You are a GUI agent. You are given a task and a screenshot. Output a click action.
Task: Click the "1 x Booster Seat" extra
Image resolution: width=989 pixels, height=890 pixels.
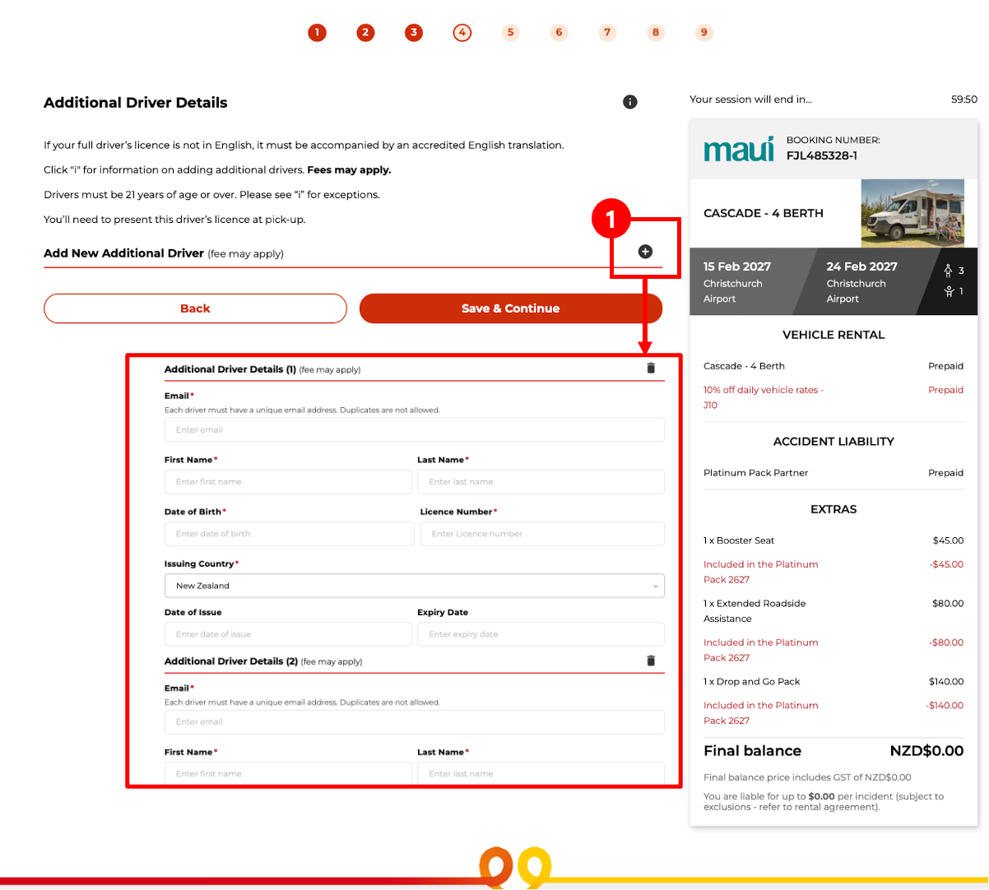click(x=739, y=540)
